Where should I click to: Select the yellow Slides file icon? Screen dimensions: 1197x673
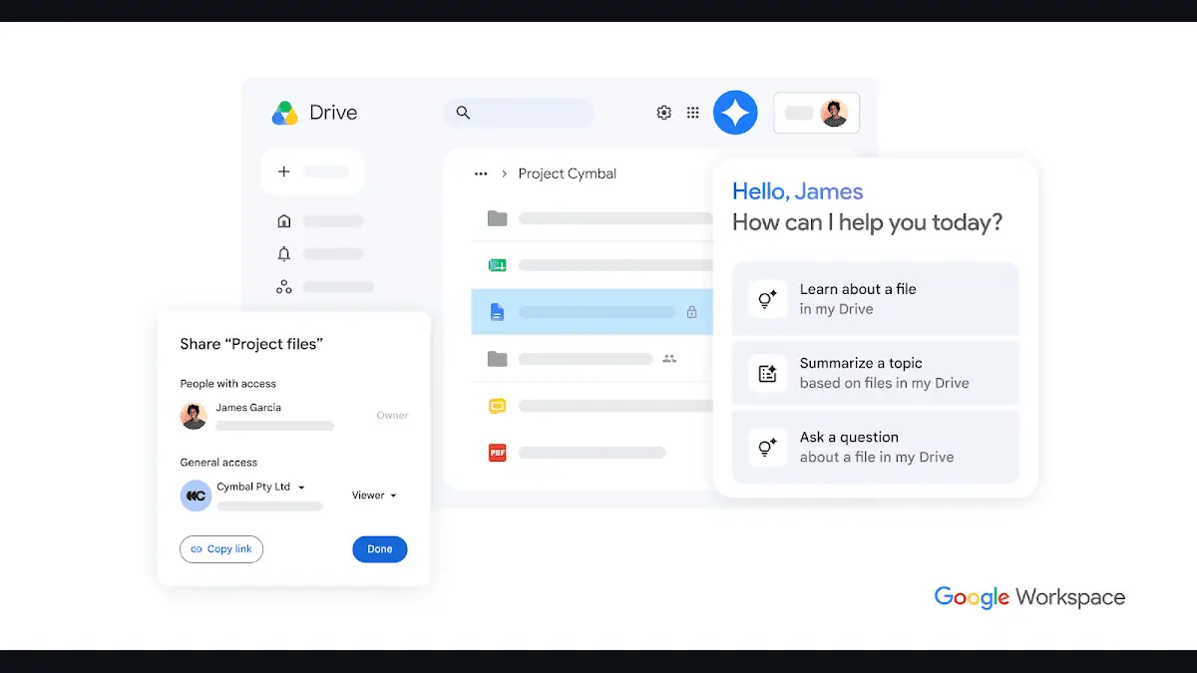click(x=497, y=406)
